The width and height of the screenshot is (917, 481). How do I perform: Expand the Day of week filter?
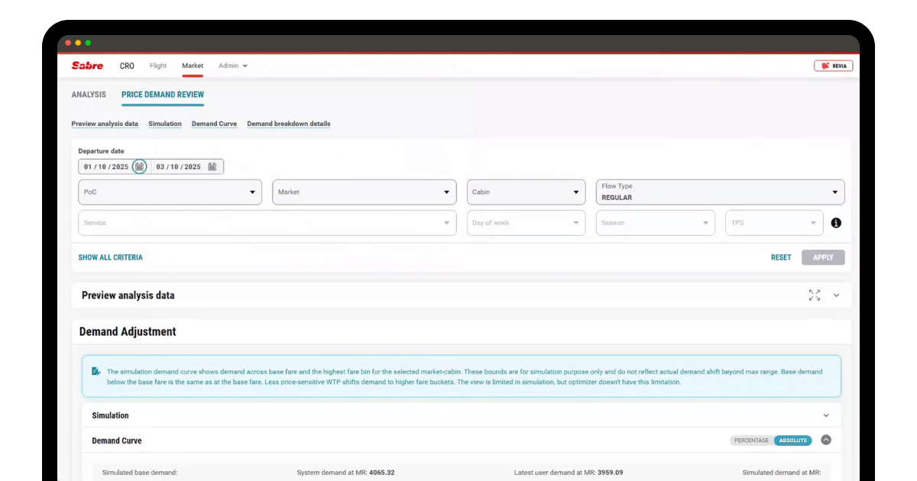click(526, 222)
